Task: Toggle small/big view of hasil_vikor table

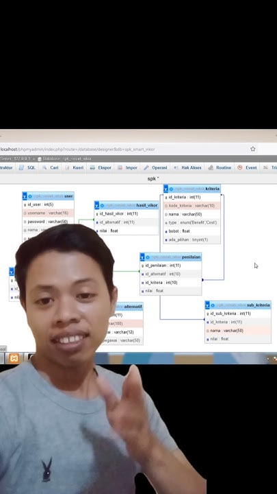Action: [96, 205]
